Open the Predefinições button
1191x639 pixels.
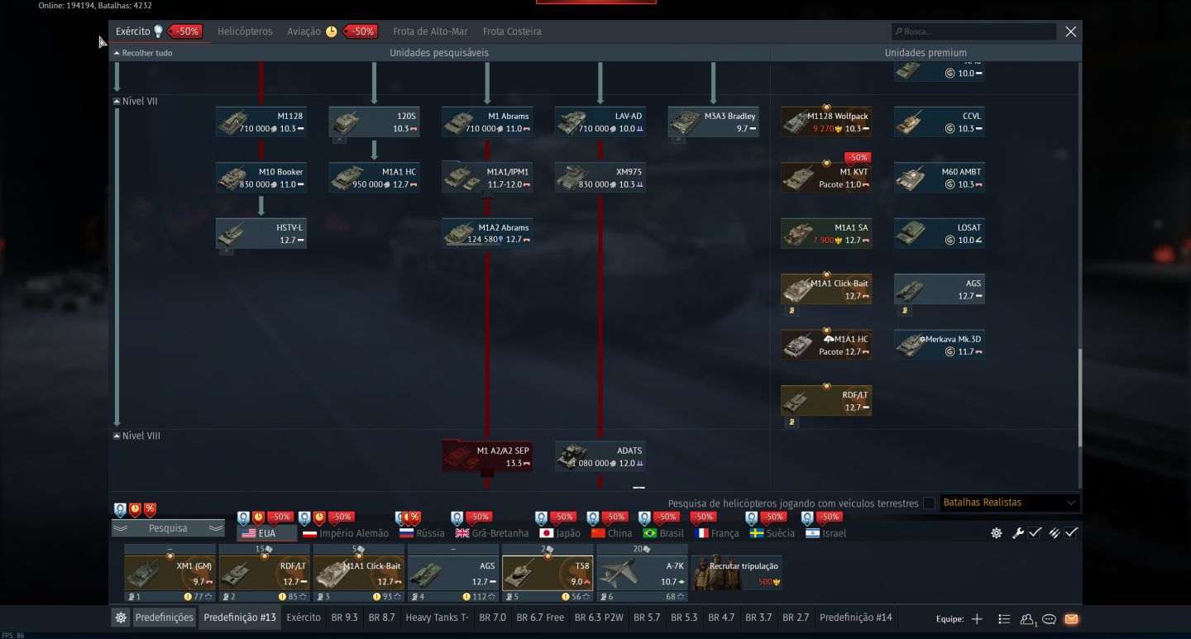tap(165, 618)
